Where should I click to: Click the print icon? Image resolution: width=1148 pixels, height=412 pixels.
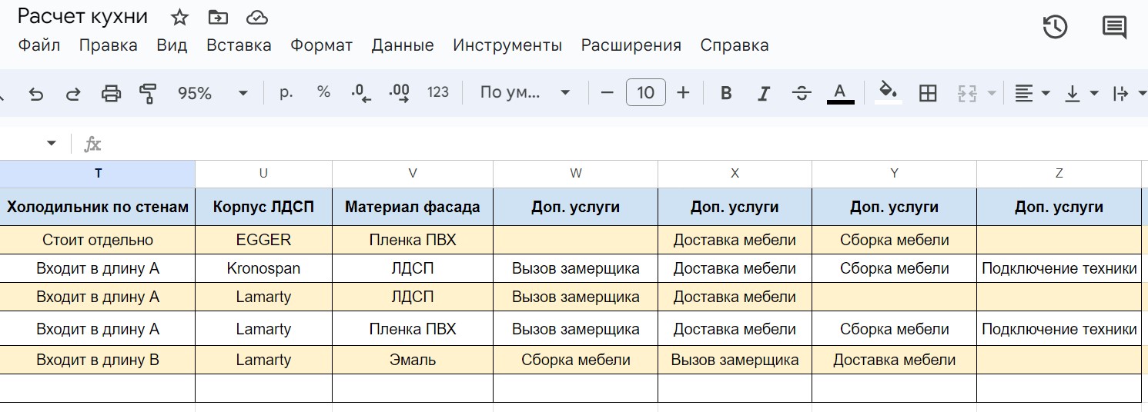[x=112, y=94]
